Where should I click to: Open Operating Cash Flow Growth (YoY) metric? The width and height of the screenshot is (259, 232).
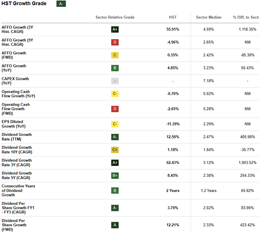[x=18, y=94]
